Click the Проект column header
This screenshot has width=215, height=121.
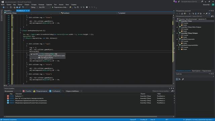pos(143,94)
